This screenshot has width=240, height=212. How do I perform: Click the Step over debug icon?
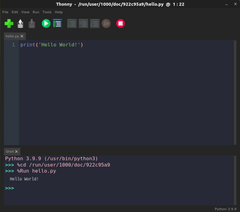pos(72,24)
